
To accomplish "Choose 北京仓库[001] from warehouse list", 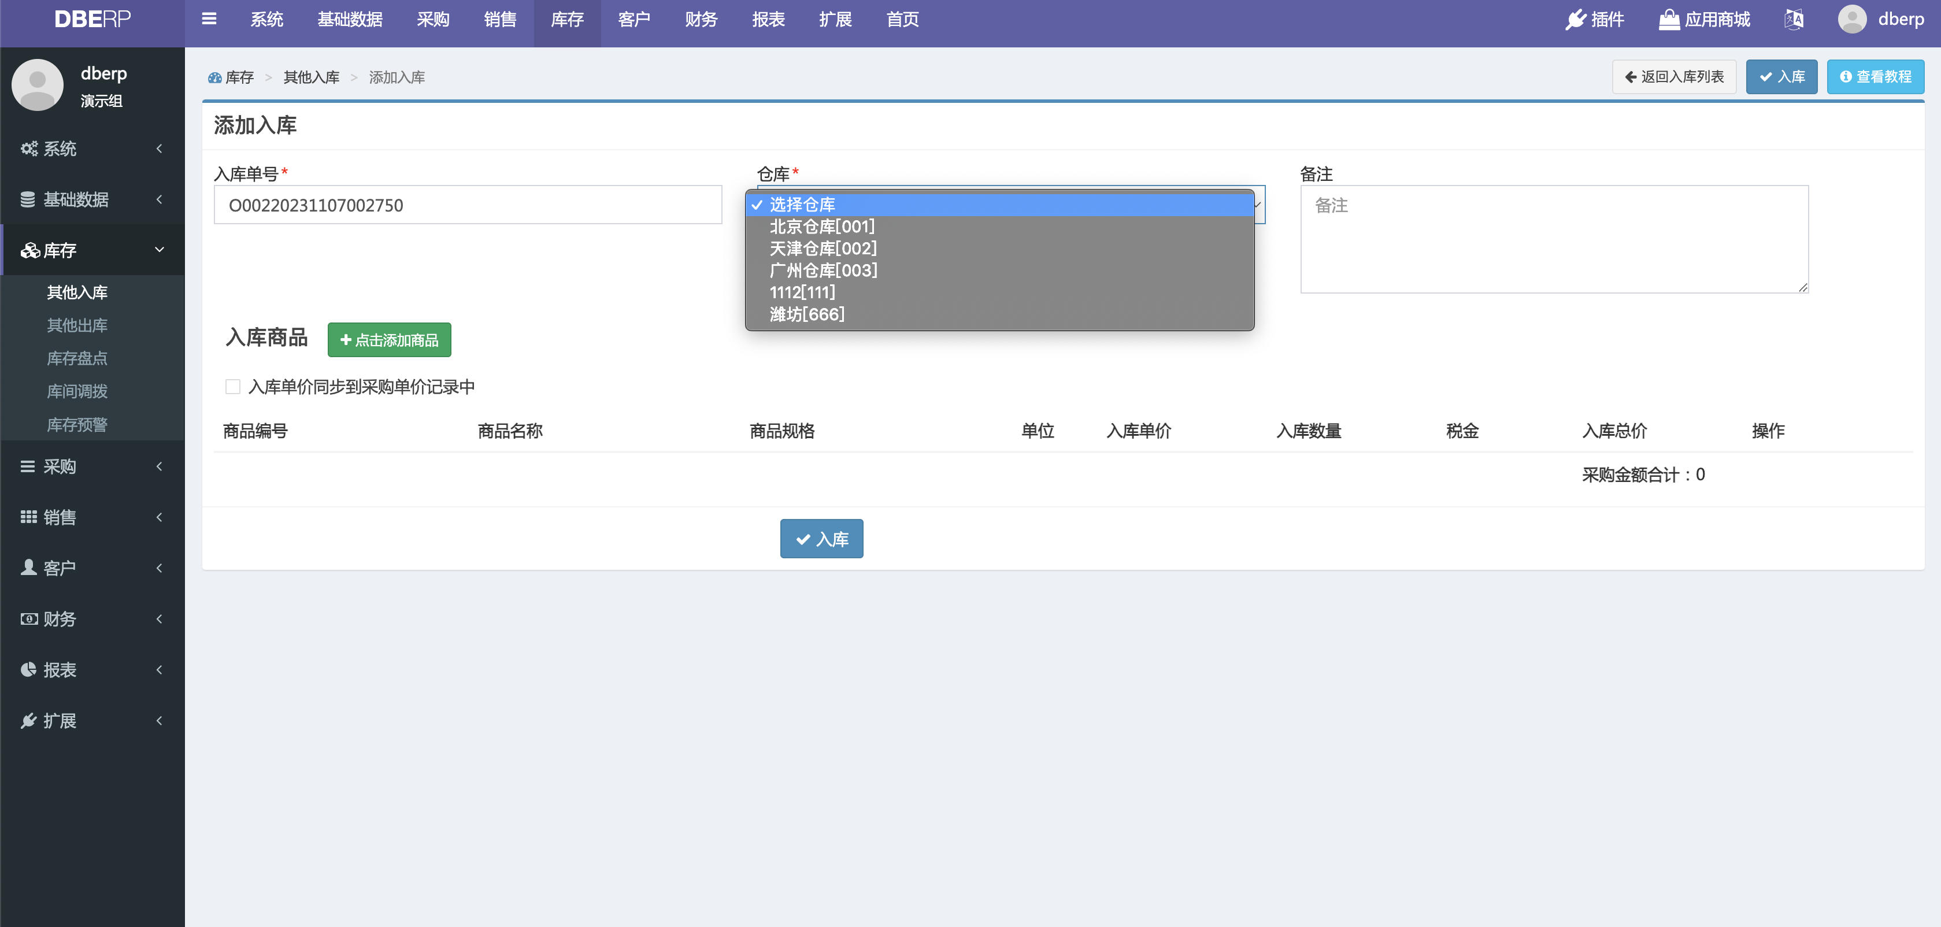I will [x=999, y=226].
